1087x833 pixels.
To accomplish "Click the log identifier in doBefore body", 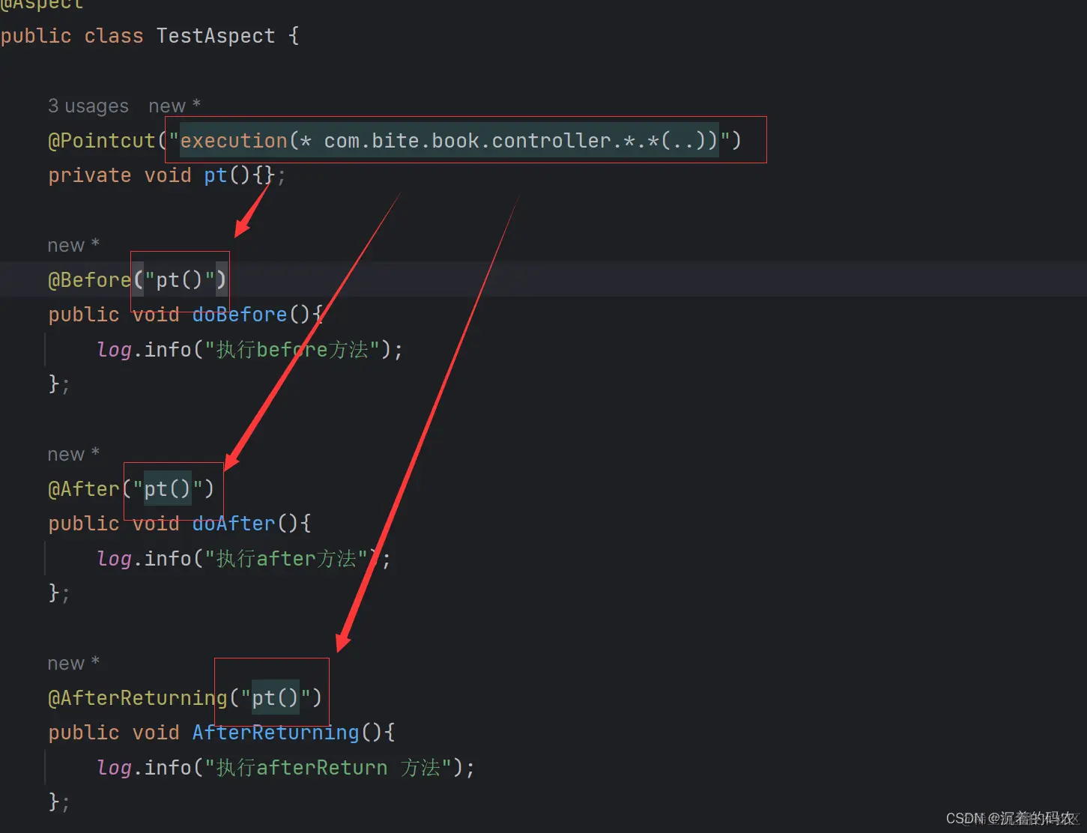I will coord(114,350).
